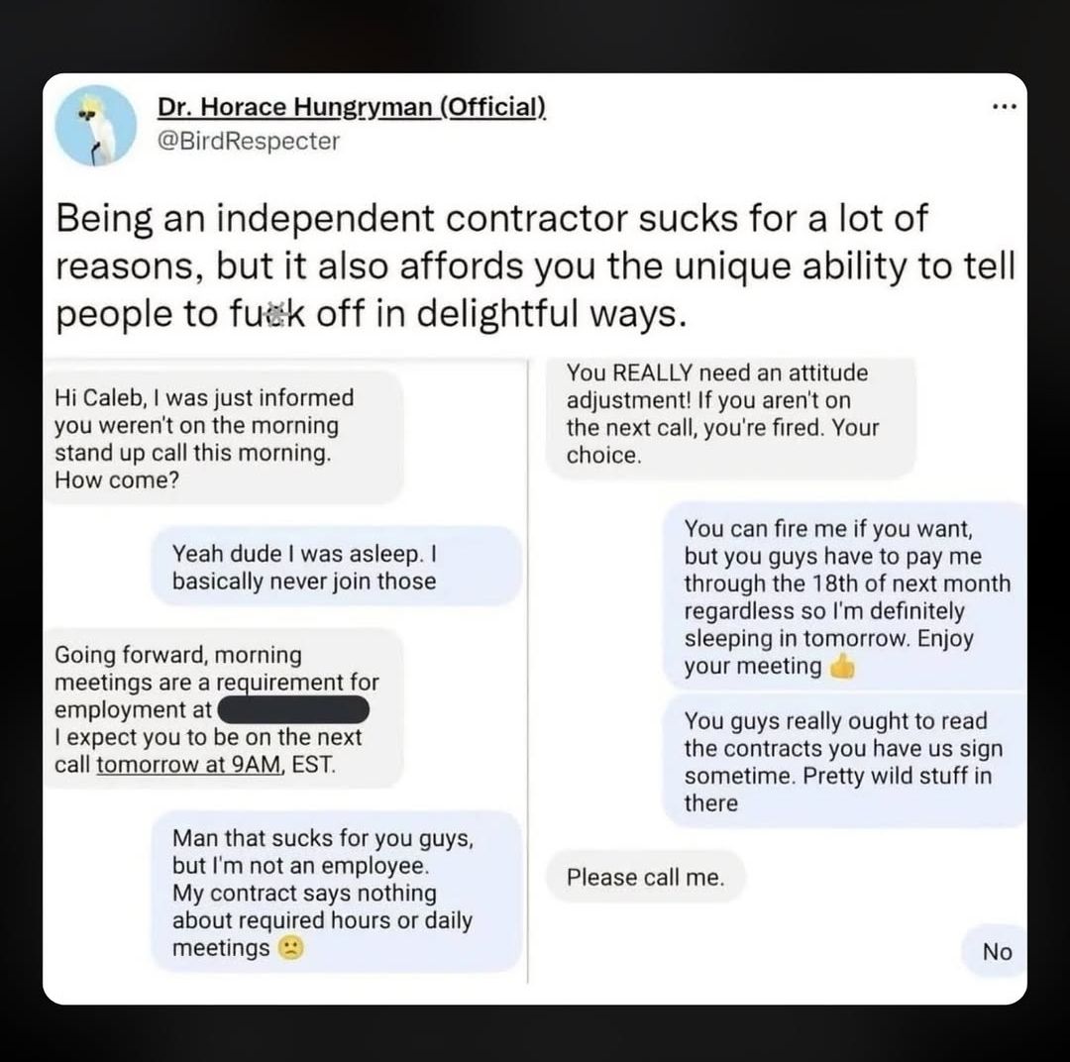Screen dimensions: 1070x1062
Task: Open the three-dot tweet options menu
Action: point(1005,106)
